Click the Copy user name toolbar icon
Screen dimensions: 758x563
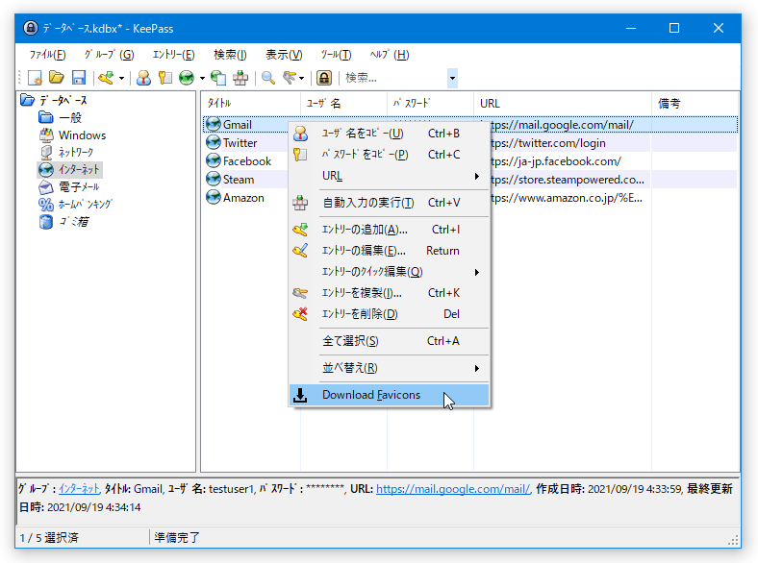(143, 78)
